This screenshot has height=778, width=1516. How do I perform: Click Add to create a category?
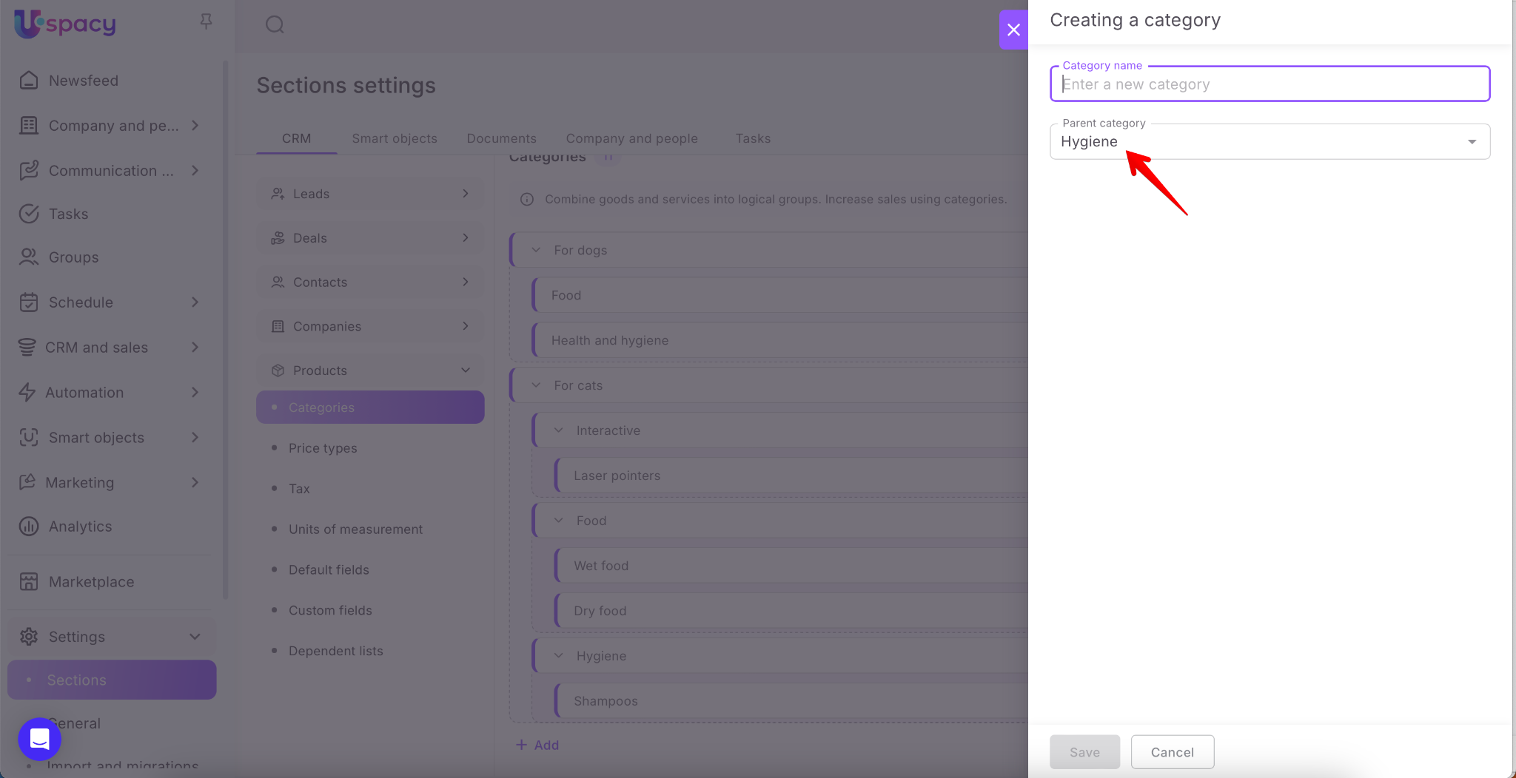coord(537,745)
